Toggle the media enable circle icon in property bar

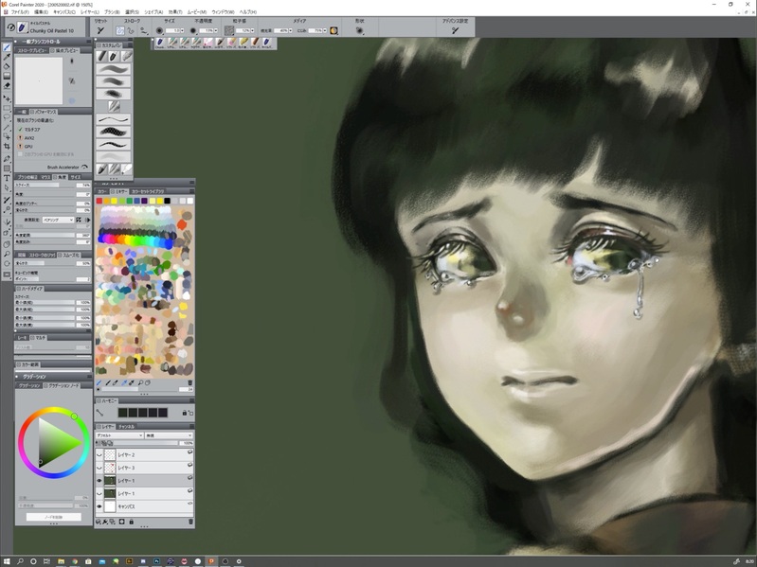click(x=333, y=30)
